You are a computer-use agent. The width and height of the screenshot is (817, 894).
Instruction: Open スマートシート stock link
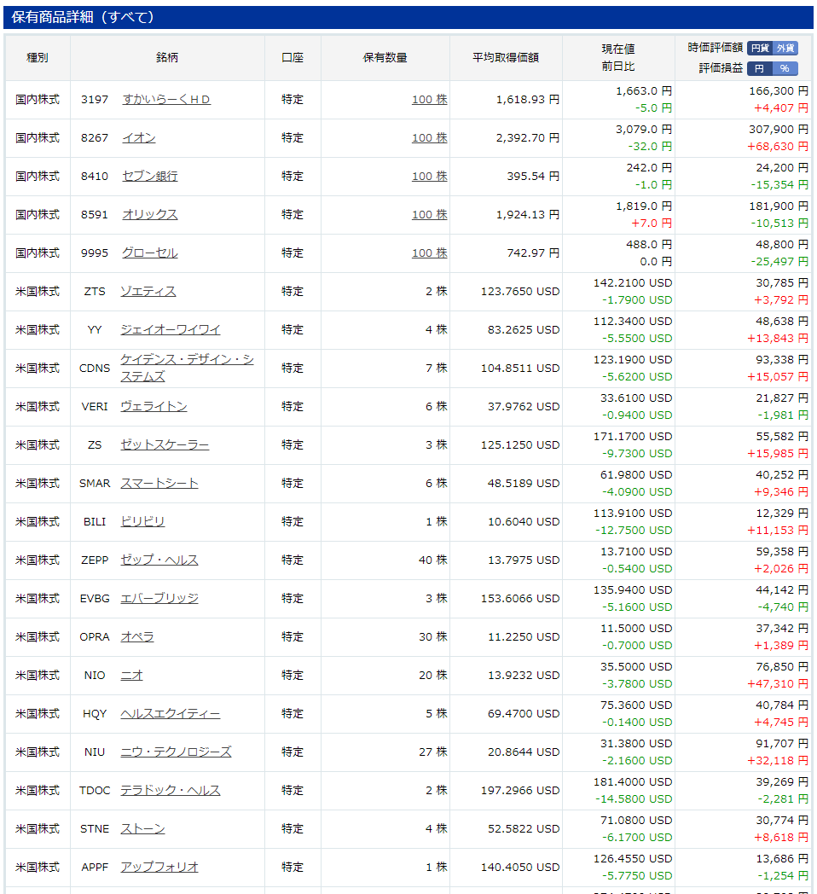[159, 483]
